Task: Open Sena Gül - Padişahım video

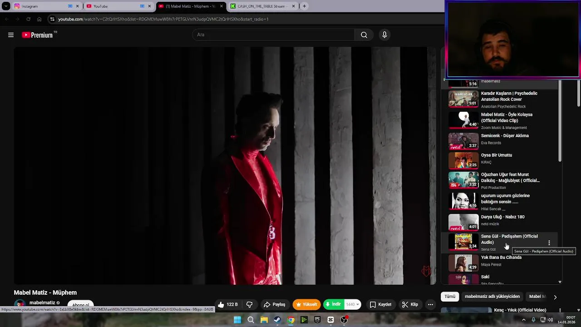Action: tap(509, 239)
